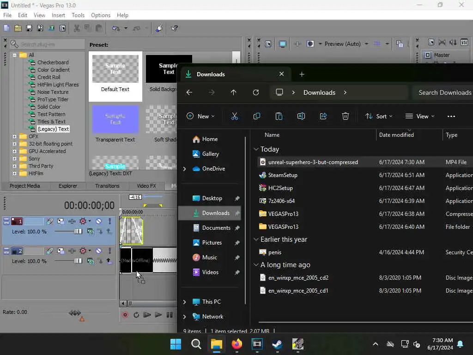Open the Tools menu
The height and width of the screenshot is (355, 473).
pos(78,15)
